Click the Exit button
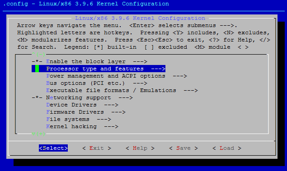The image size is (287, 171). (x=97, y=148)
